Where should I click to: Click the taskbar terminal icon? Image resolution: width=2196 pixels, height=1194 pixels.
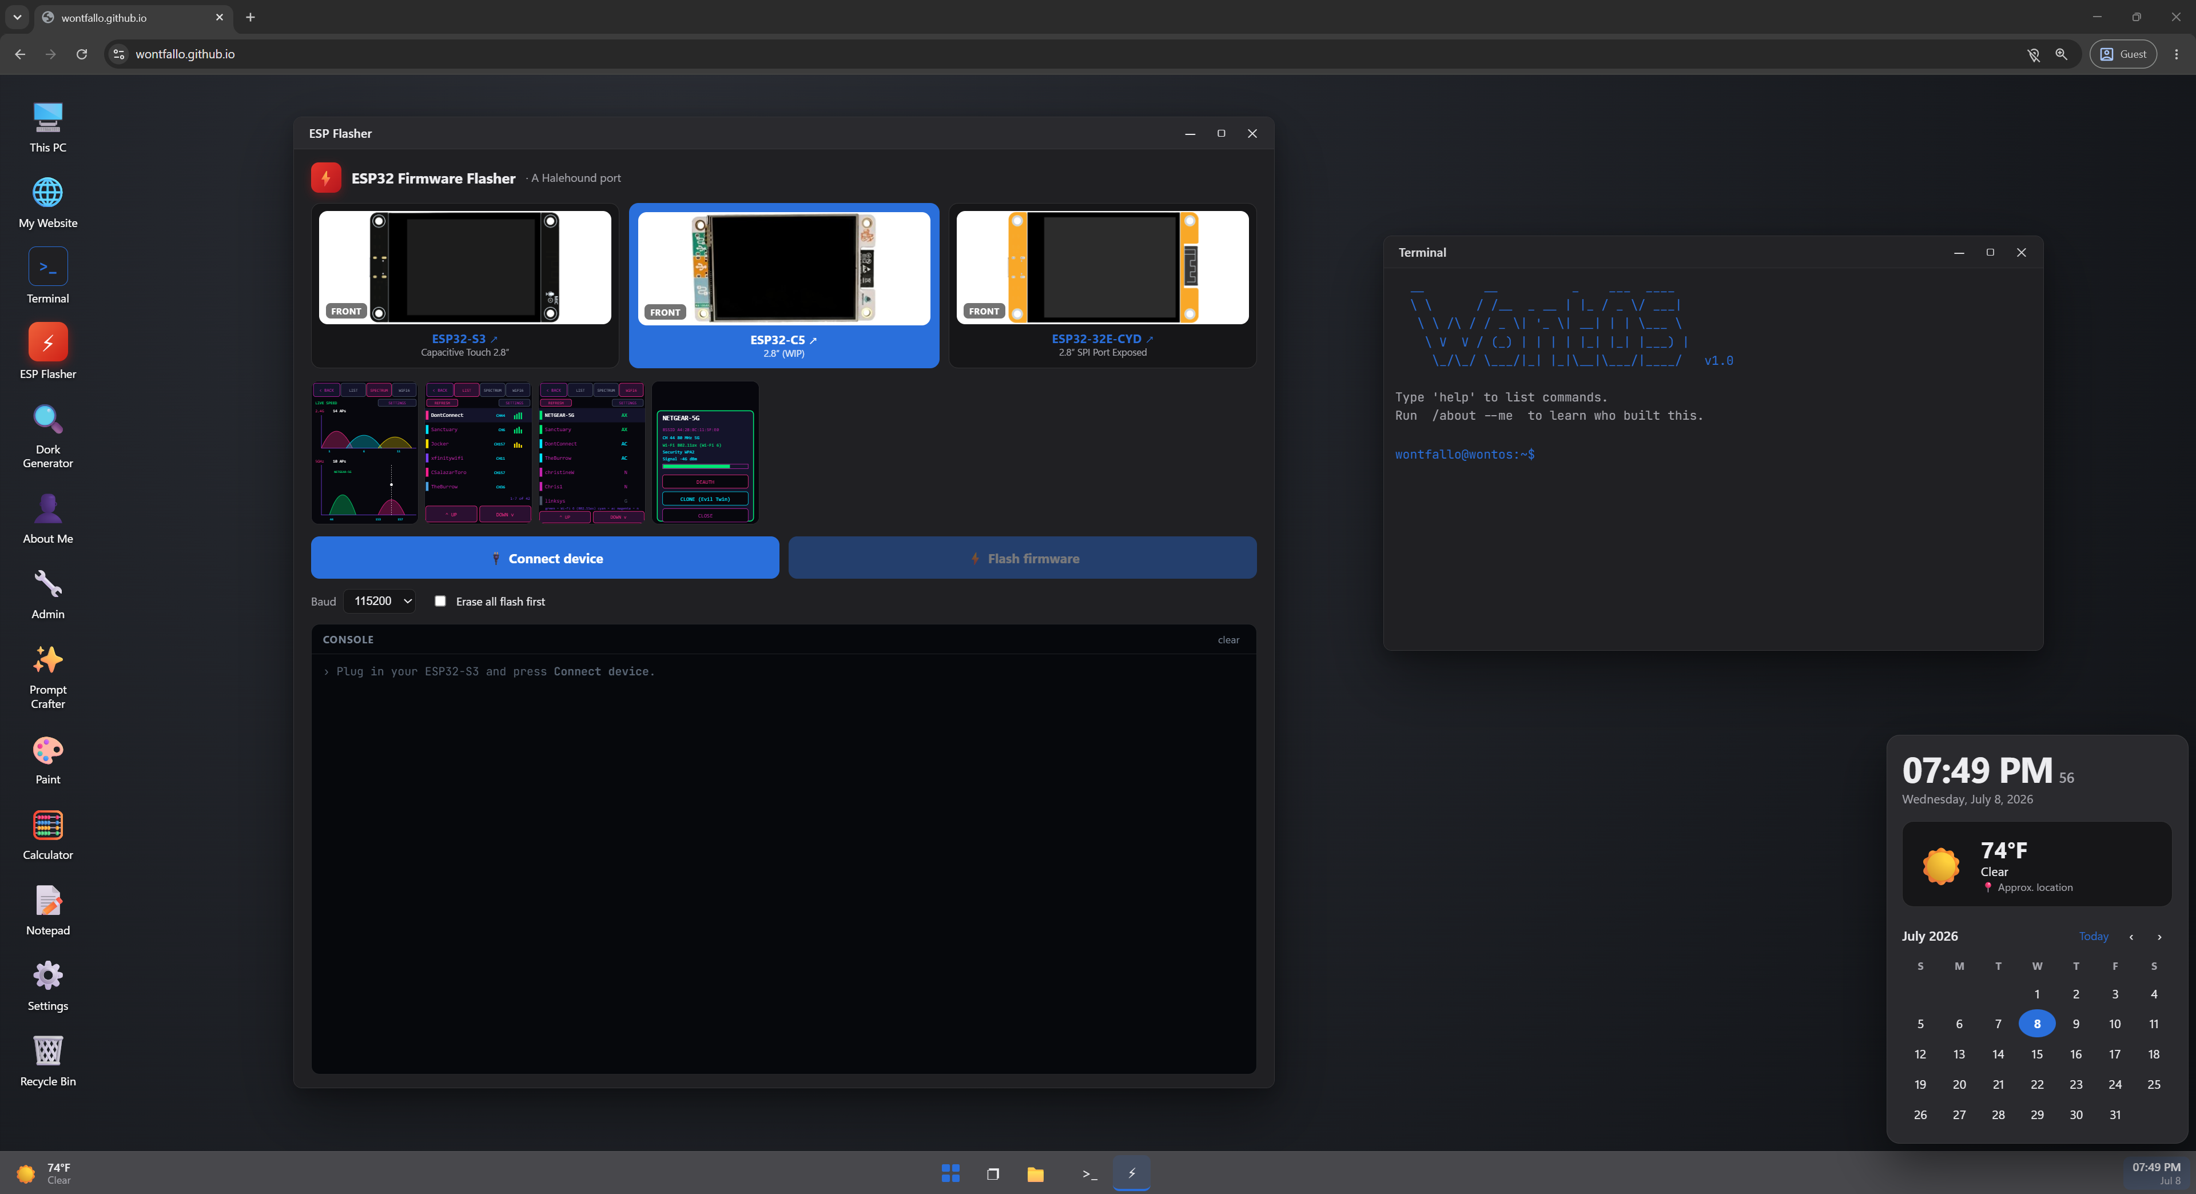tap(1089, 1173)
